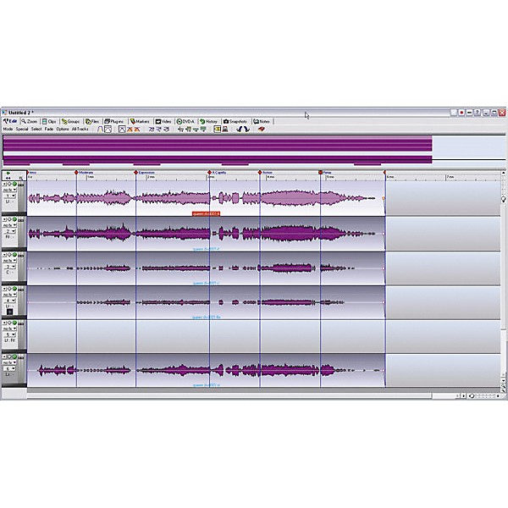
Task: Click the first blue wave arrow icon
Action: pos(240,130)
